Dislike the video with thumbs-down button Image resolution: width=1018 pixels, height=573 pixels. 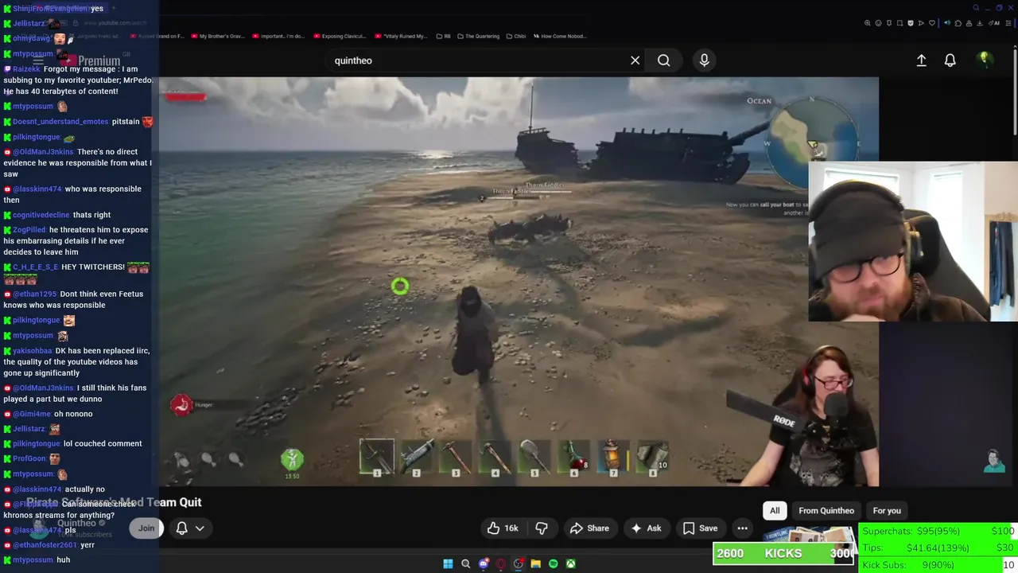pyautogui.click(x=542, y=528)
